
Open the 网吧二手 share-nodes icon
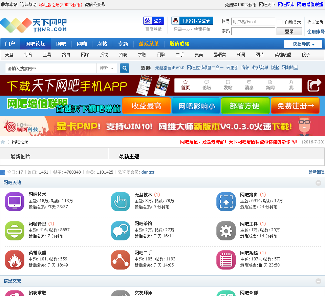point(121,260)
